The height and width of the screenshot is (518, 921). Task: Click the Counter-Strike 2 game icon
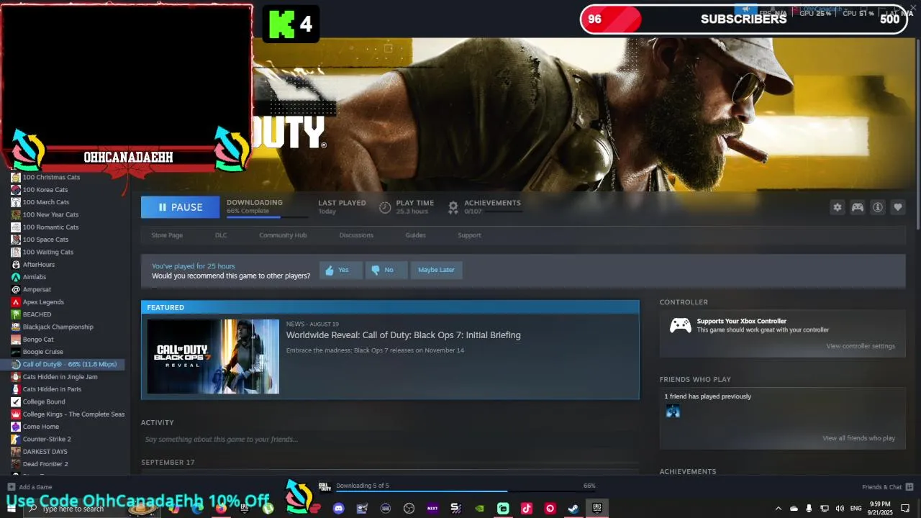pos(15,439)
